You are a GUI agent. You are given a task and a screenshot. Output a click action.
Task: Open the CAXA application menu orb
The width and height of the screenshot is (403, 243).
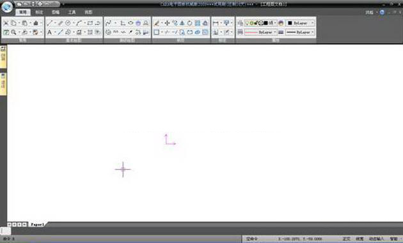point(7,7)
